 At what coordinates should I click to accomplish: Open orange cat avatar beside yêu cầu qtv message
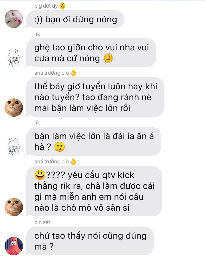click(14, 207)
